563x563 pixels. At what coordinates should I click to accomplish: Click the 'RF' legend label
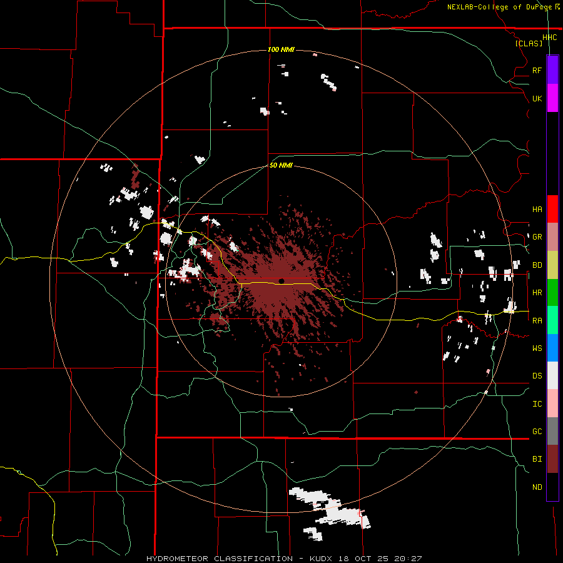click(537, 70)
